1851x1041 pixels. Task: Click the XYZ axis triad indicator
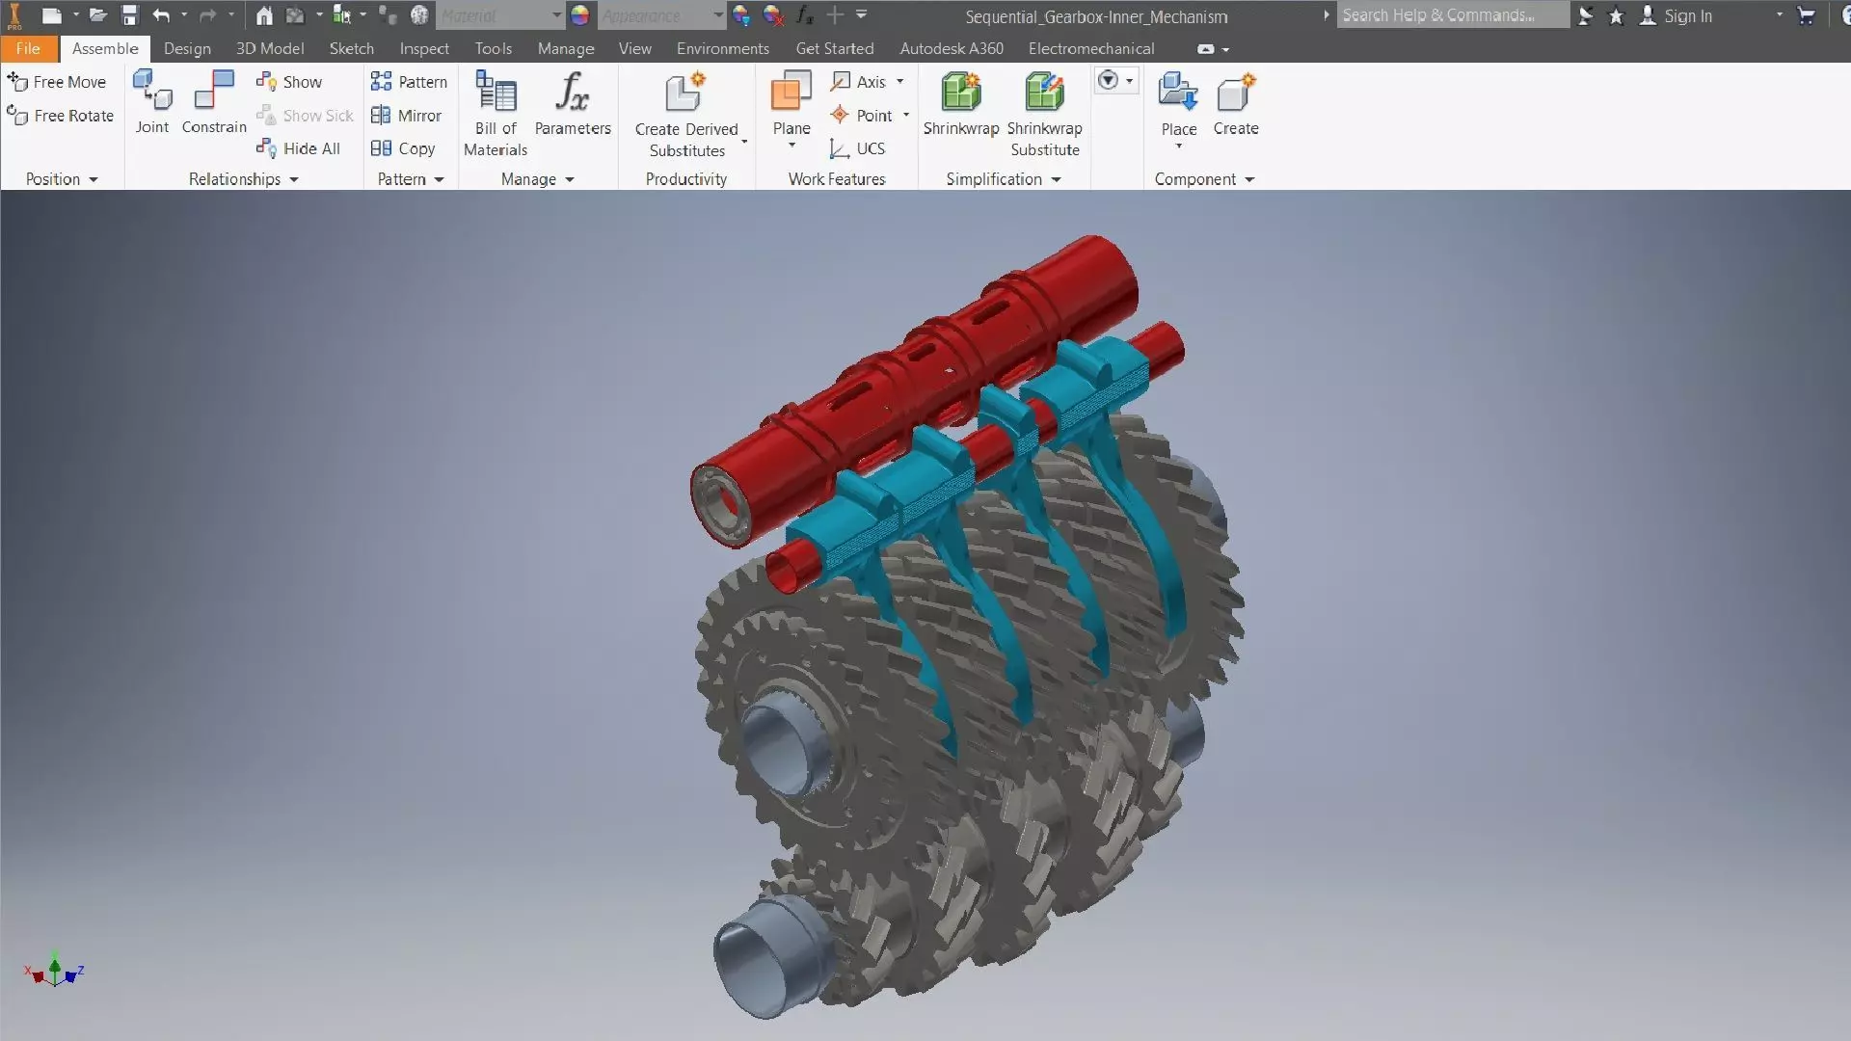click(54, 970)
